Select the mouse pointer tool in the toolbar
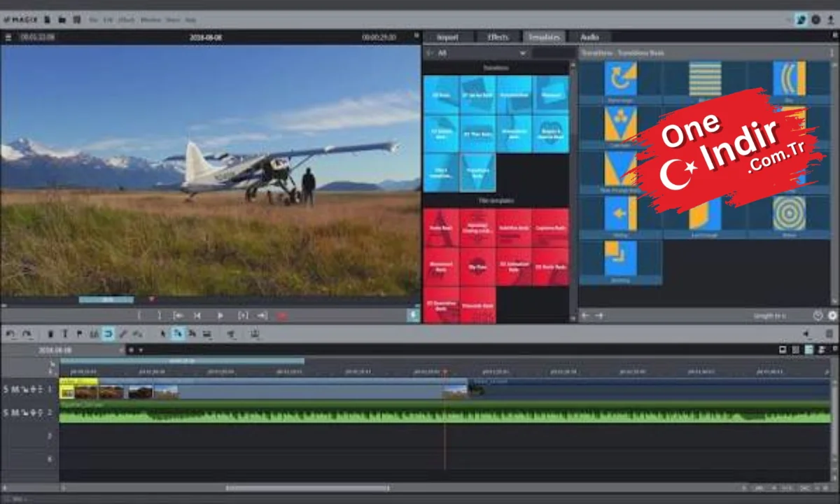 164,335
